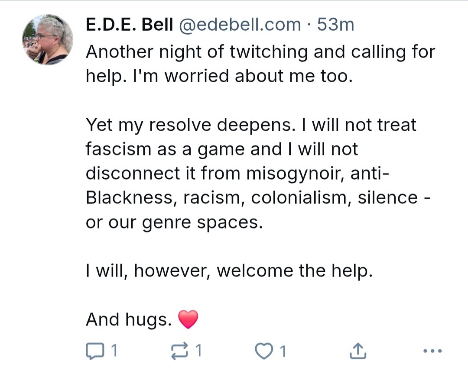This screenshot has height=377, width=468.
Task: Tap the red heart emoji after hugs
Action: 188,319
